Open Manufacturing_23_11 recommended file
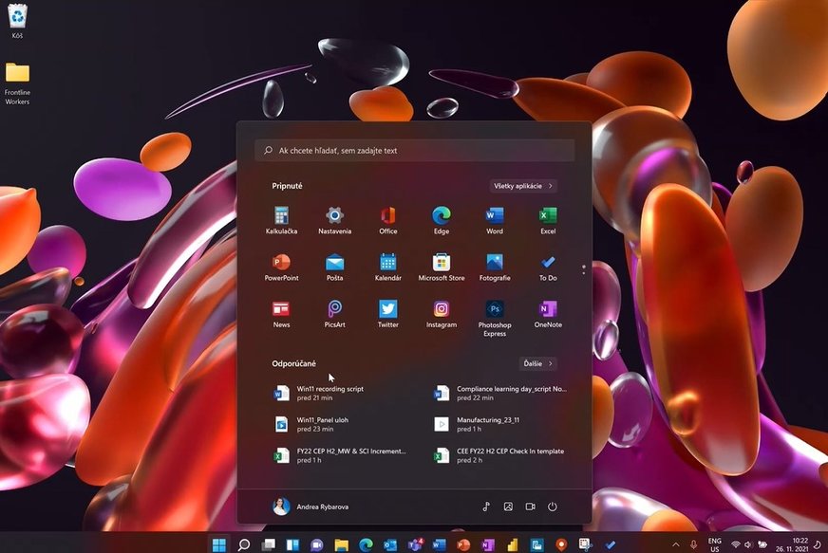 click(487, 424)
